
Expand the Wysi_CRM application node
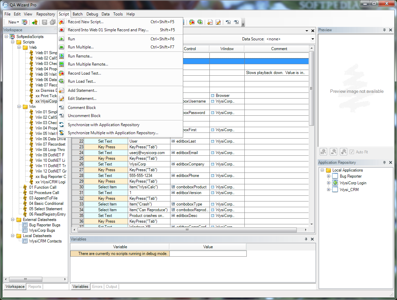click(329, 190)
